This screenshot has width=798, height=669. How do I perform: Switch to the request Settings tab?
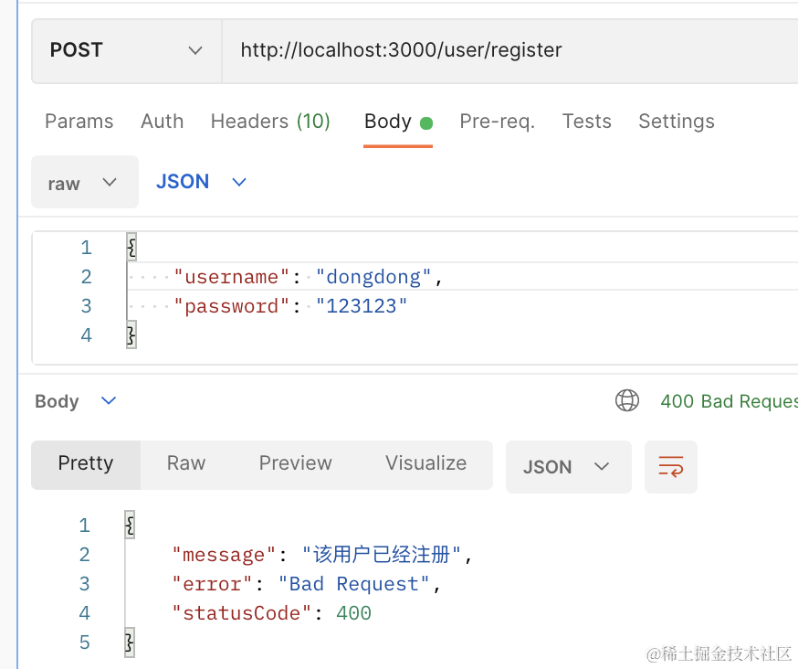(x=676, y=122)
